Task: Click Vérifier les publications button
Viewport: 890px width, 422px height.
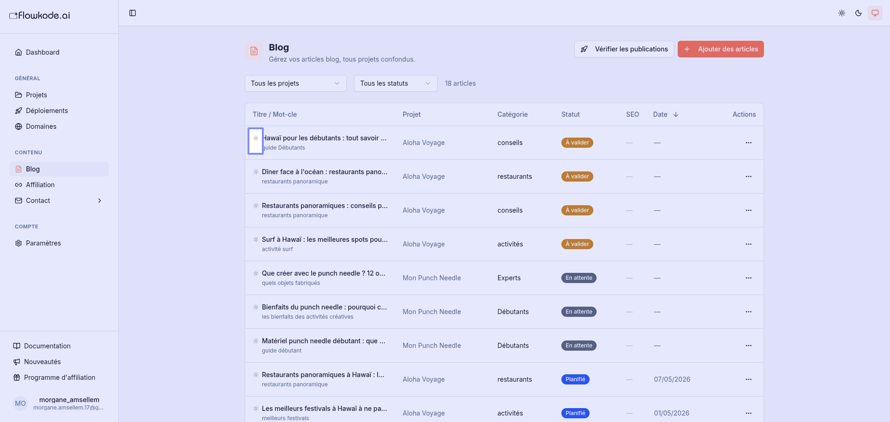Action: coord(624,49)
